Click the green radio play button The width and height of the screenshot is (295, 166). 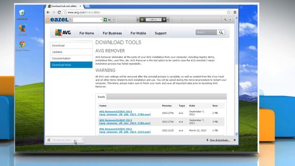[142, 19]
